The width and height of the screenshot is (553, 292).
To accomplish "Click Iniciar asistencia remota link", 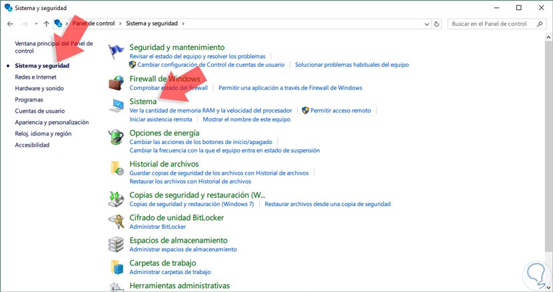I will tap(161, 119).
